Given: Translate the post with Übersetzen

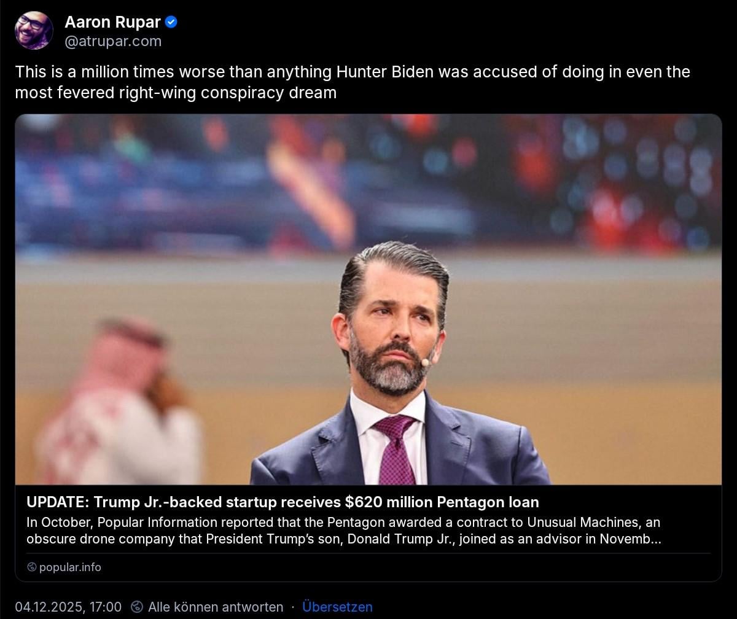Looking at the screenshot, I should tap(337, 607).
